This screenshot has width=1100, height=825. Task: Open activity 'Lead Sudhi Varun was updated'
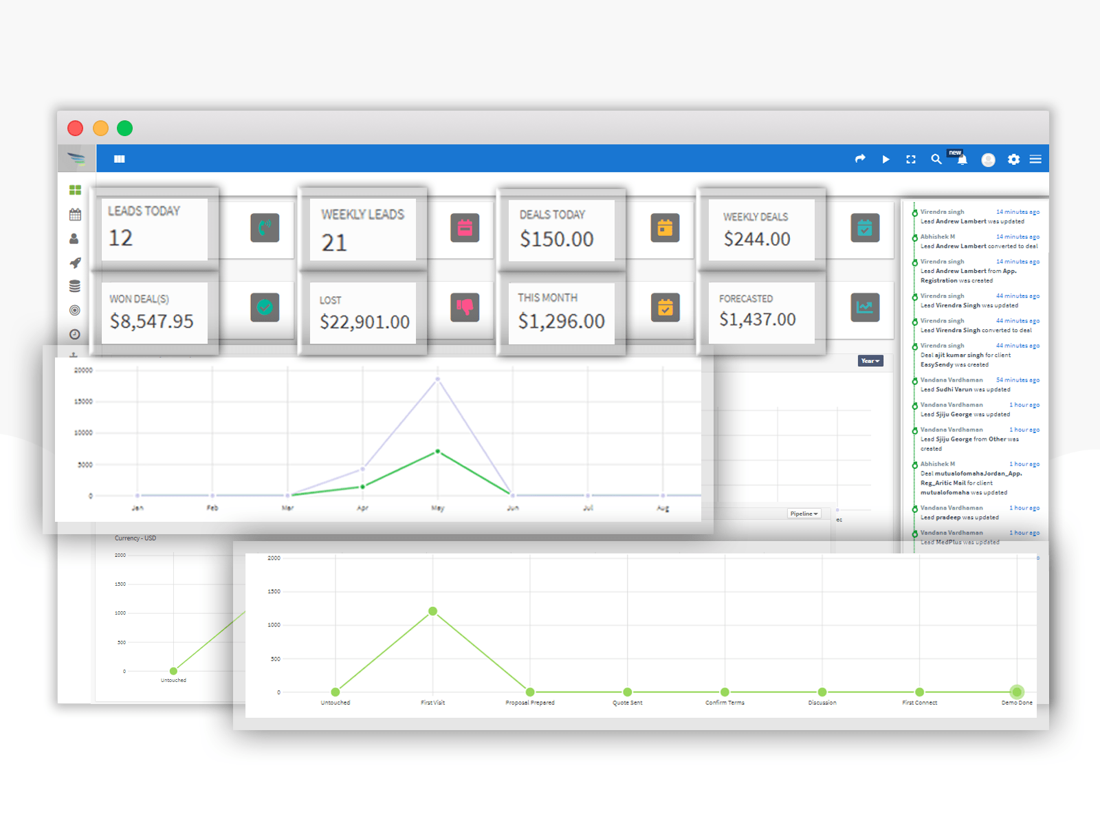tap(965, 389)
